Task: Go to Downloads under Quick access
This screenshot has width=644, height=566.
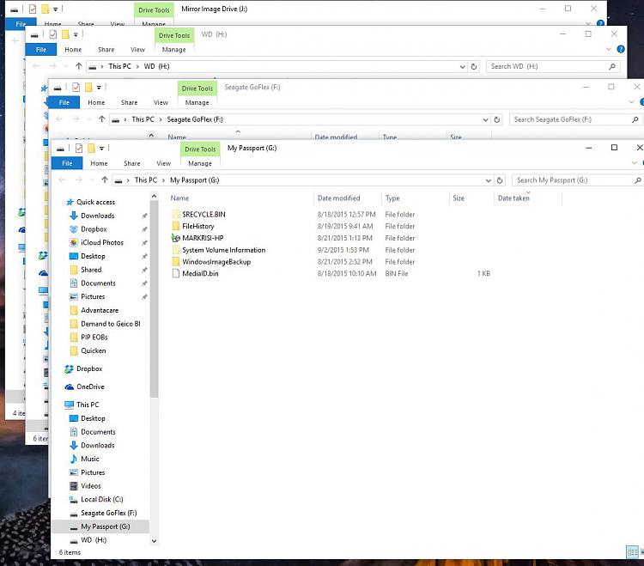Action: pos(98,216)
